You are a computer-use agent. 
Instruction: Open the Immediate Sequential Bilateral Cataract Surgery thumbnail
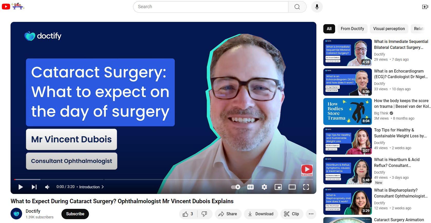tap(347, 52)
